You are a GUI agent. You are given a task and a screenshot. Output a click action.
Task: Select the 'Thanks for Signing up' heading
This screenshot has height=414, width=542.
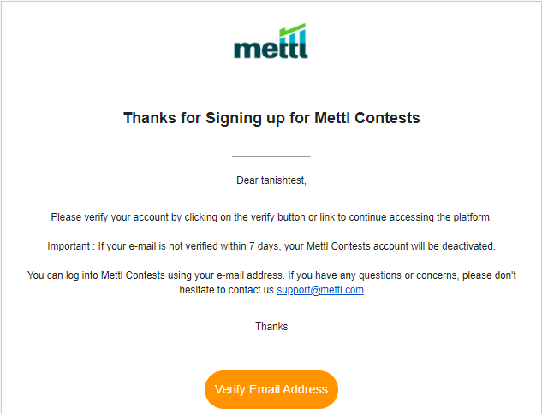click(271, 118)
